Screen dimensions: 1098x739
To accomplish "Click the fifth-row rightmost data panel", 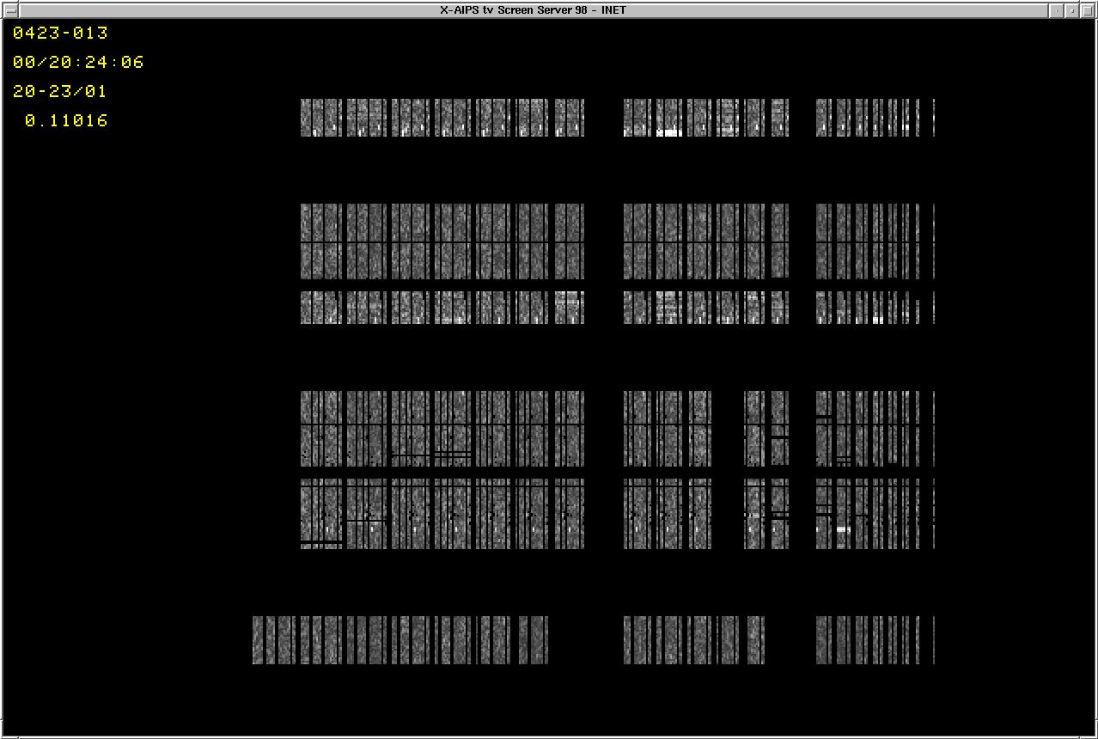I will point(875,514).
